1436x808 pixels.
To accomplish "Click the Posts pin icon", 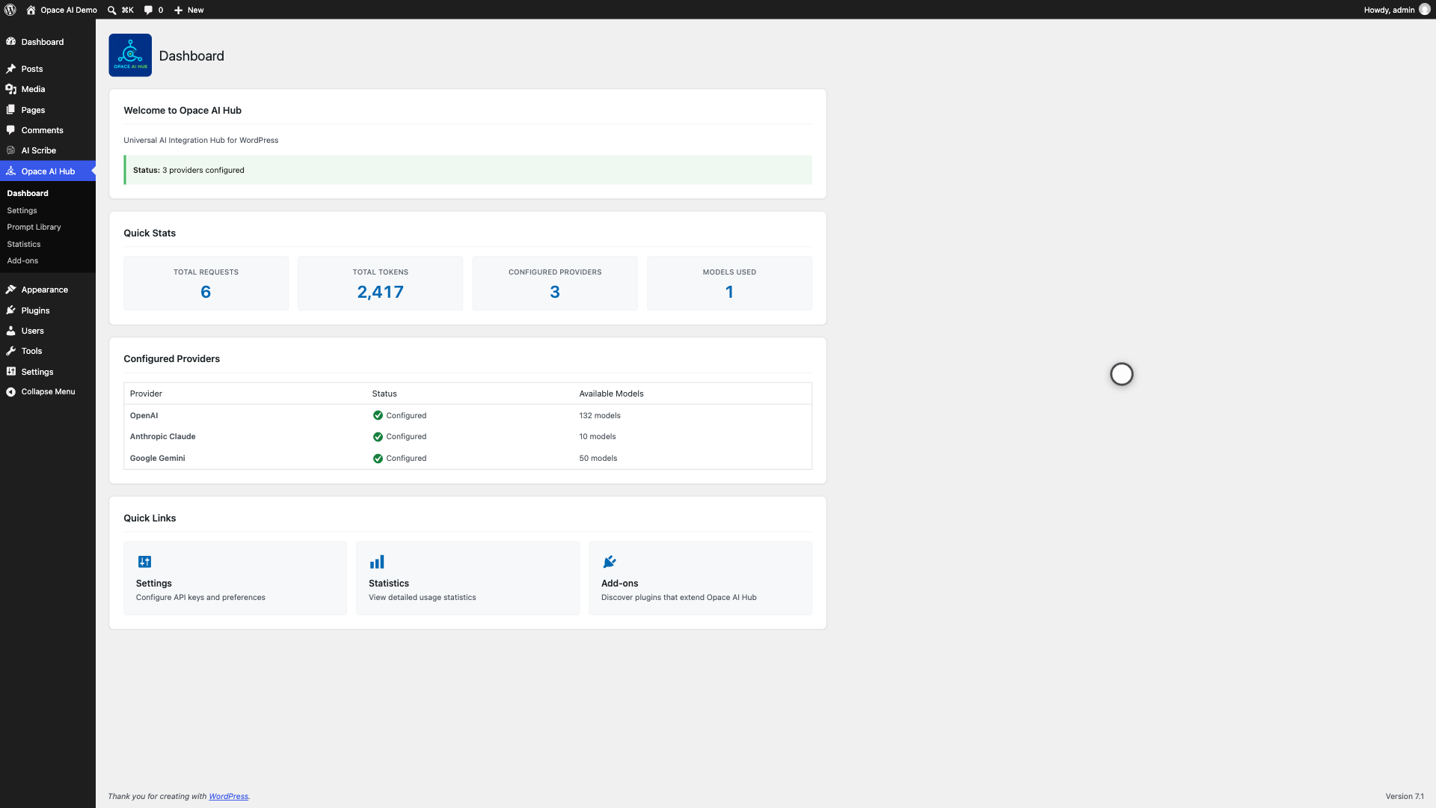I will click(11, 69).
